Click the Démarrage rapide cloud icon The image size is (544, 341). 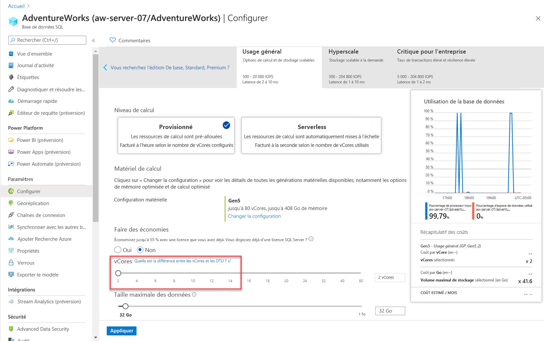click(x=11, y=101)
